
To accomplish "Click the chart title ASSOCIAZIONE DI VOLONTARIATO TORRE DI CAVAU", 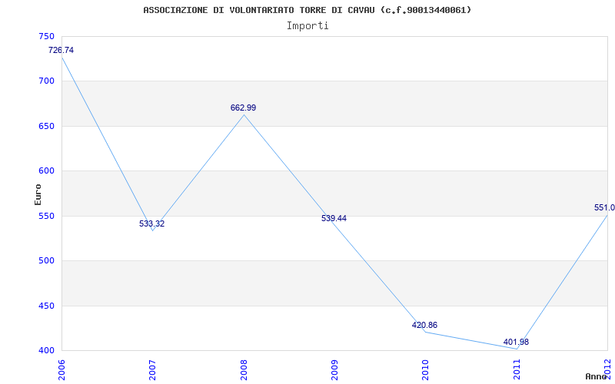I will 307,10.
